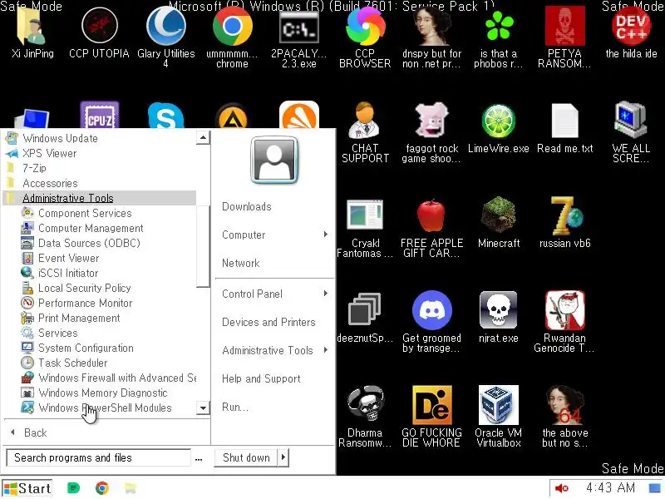
Task: Click the Start button
Action: pyautogui.click(x=27, y=488)
